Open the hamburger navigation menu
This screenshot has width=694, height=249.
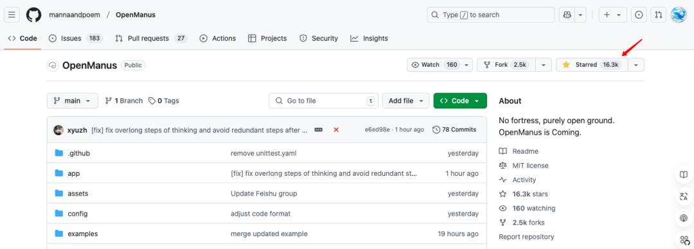[12, 15]
